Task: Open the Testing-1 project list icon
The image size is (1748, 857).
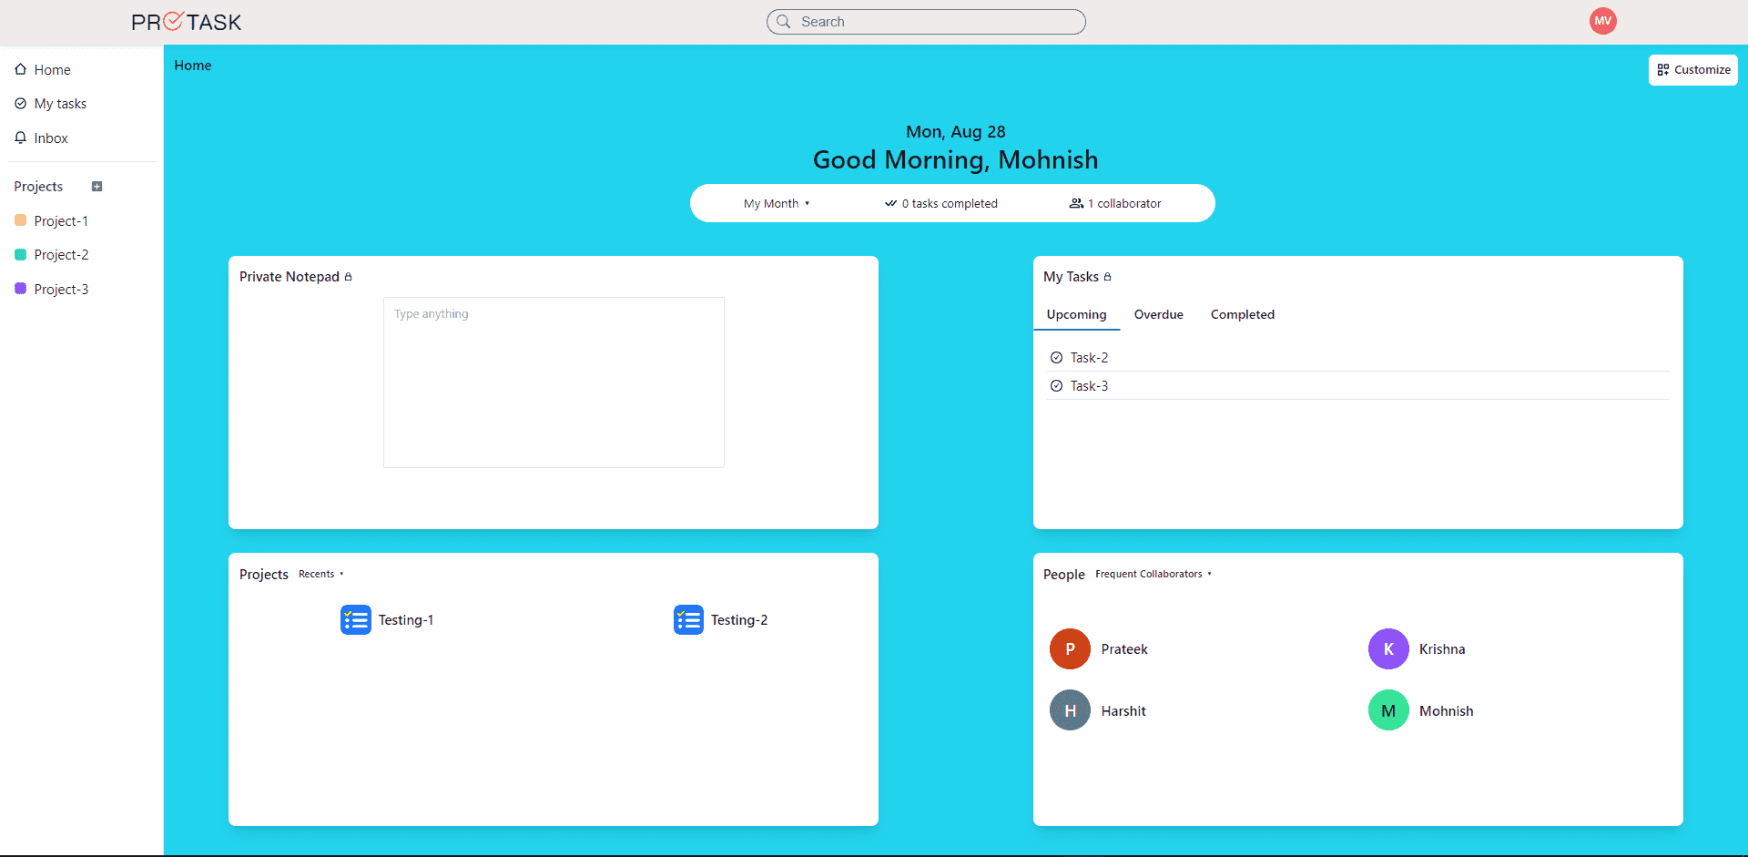Action: click(x=355, y=619)
